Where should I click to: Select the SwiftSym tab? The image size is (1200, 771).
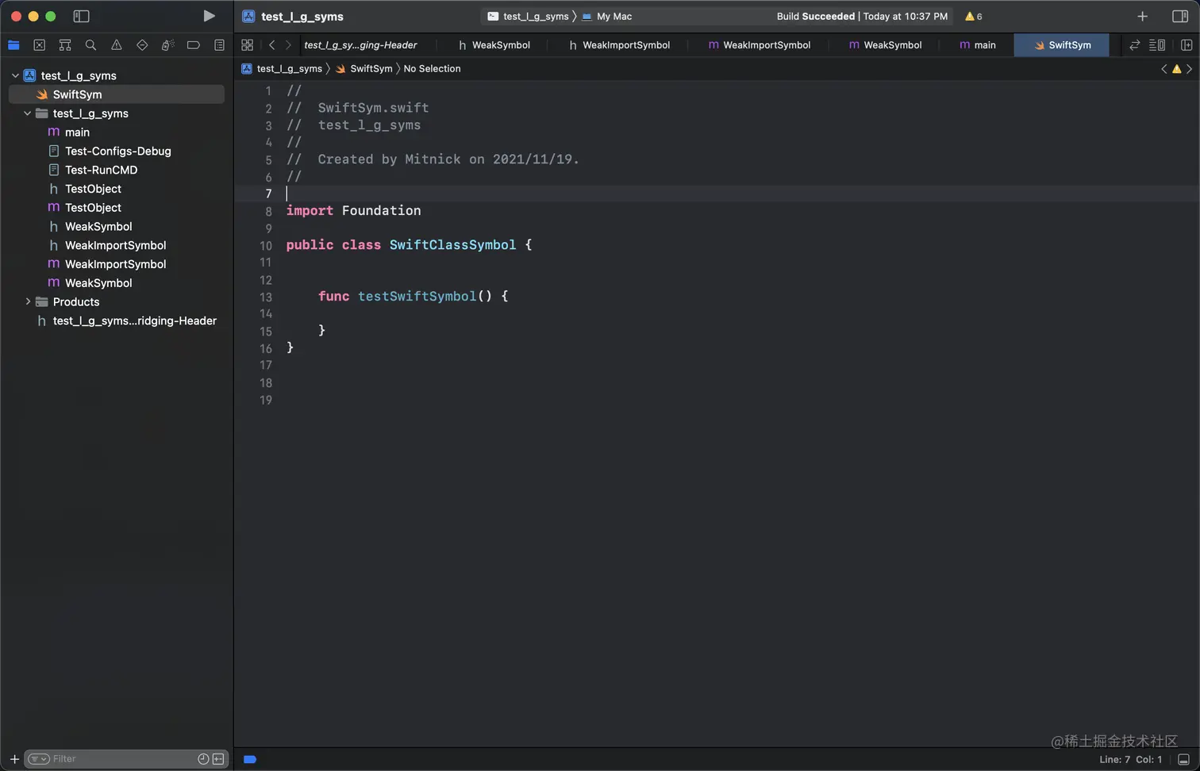tap(1062, 45)
